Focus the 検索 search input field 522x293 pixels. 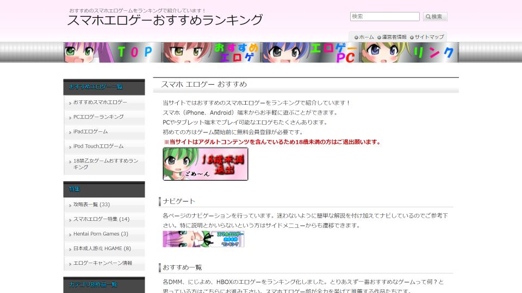point(384,17)
